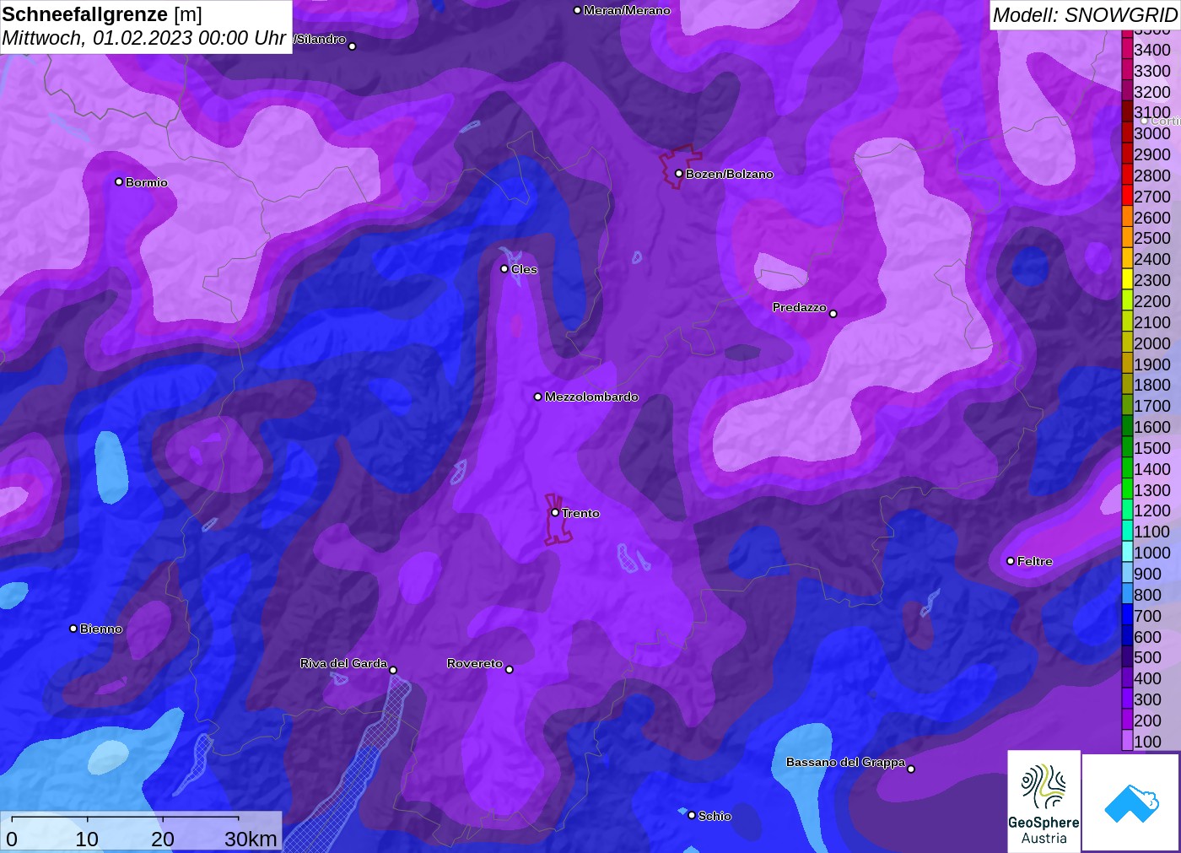The width and height of the screenshot is (1181, 853).
Task: Click the green 1500 legend color swatch
Action: coord(1127,447)
